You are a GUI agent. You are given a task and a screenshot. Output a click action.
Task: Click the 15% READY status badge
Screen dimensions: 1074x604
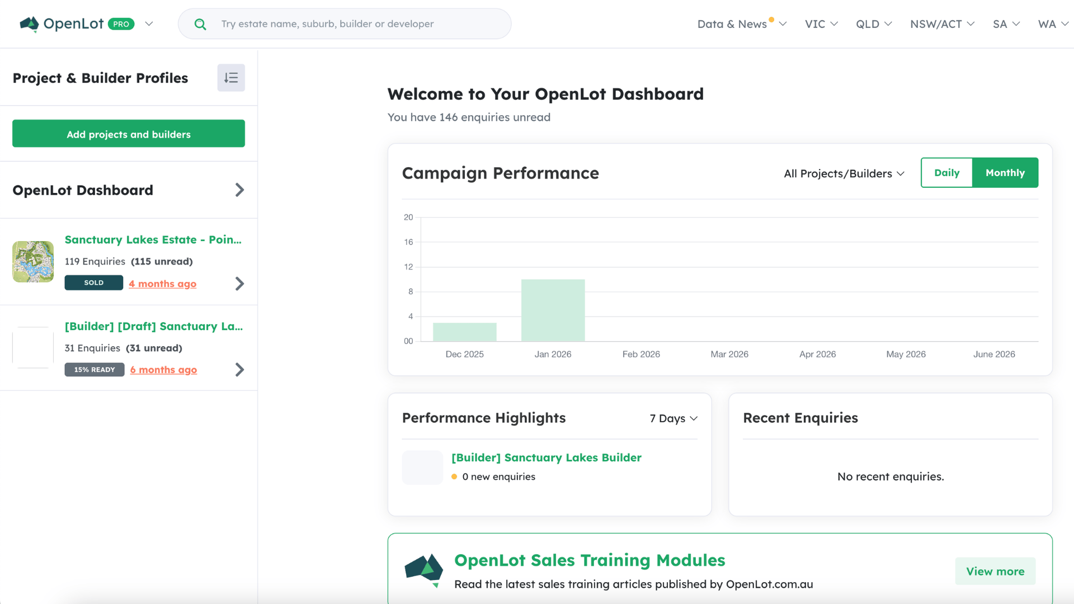pyautogui.click(x=95, y=370)
